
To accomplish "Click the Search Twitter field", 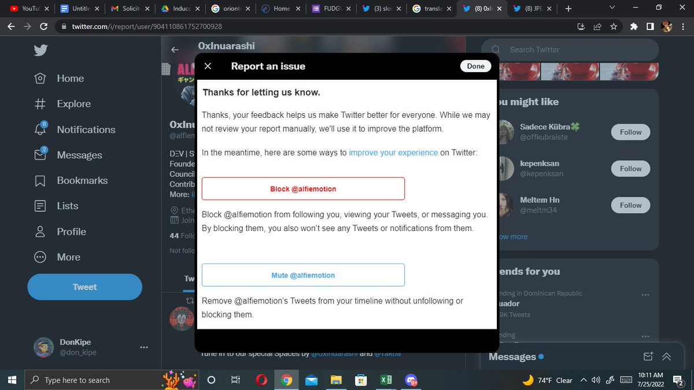I will coord(570,50).
